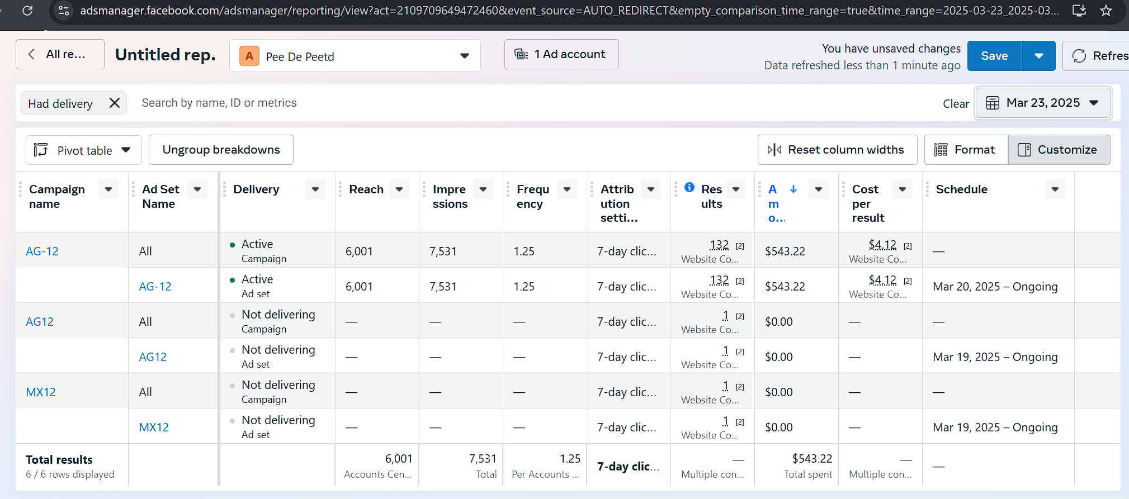Bookmark this page with the star icon

pos(1106,11)
